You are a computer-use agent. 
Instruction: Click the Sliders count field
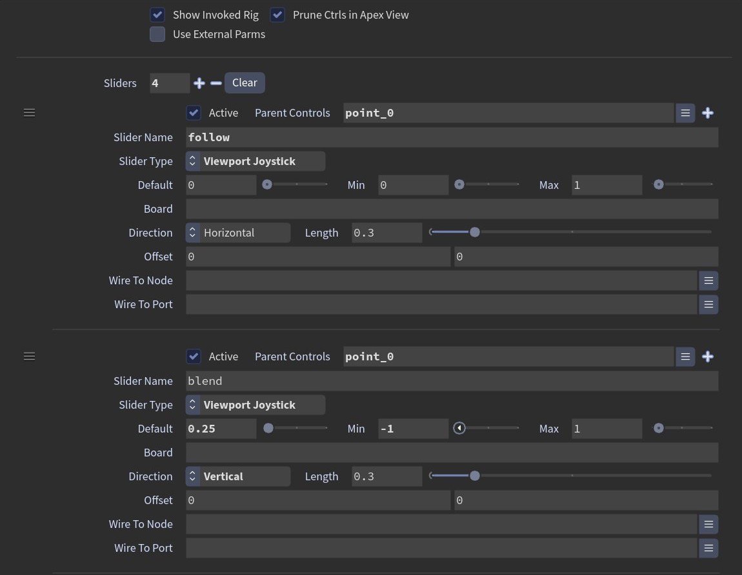point(170,83)
